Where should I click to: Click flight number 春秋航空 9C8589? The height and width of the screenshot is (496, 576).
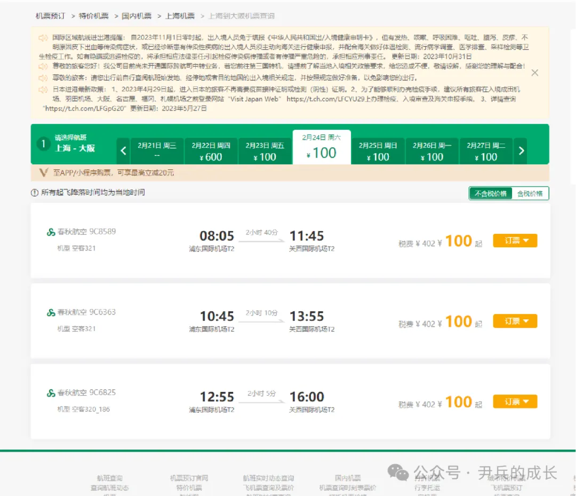[87, 232]
